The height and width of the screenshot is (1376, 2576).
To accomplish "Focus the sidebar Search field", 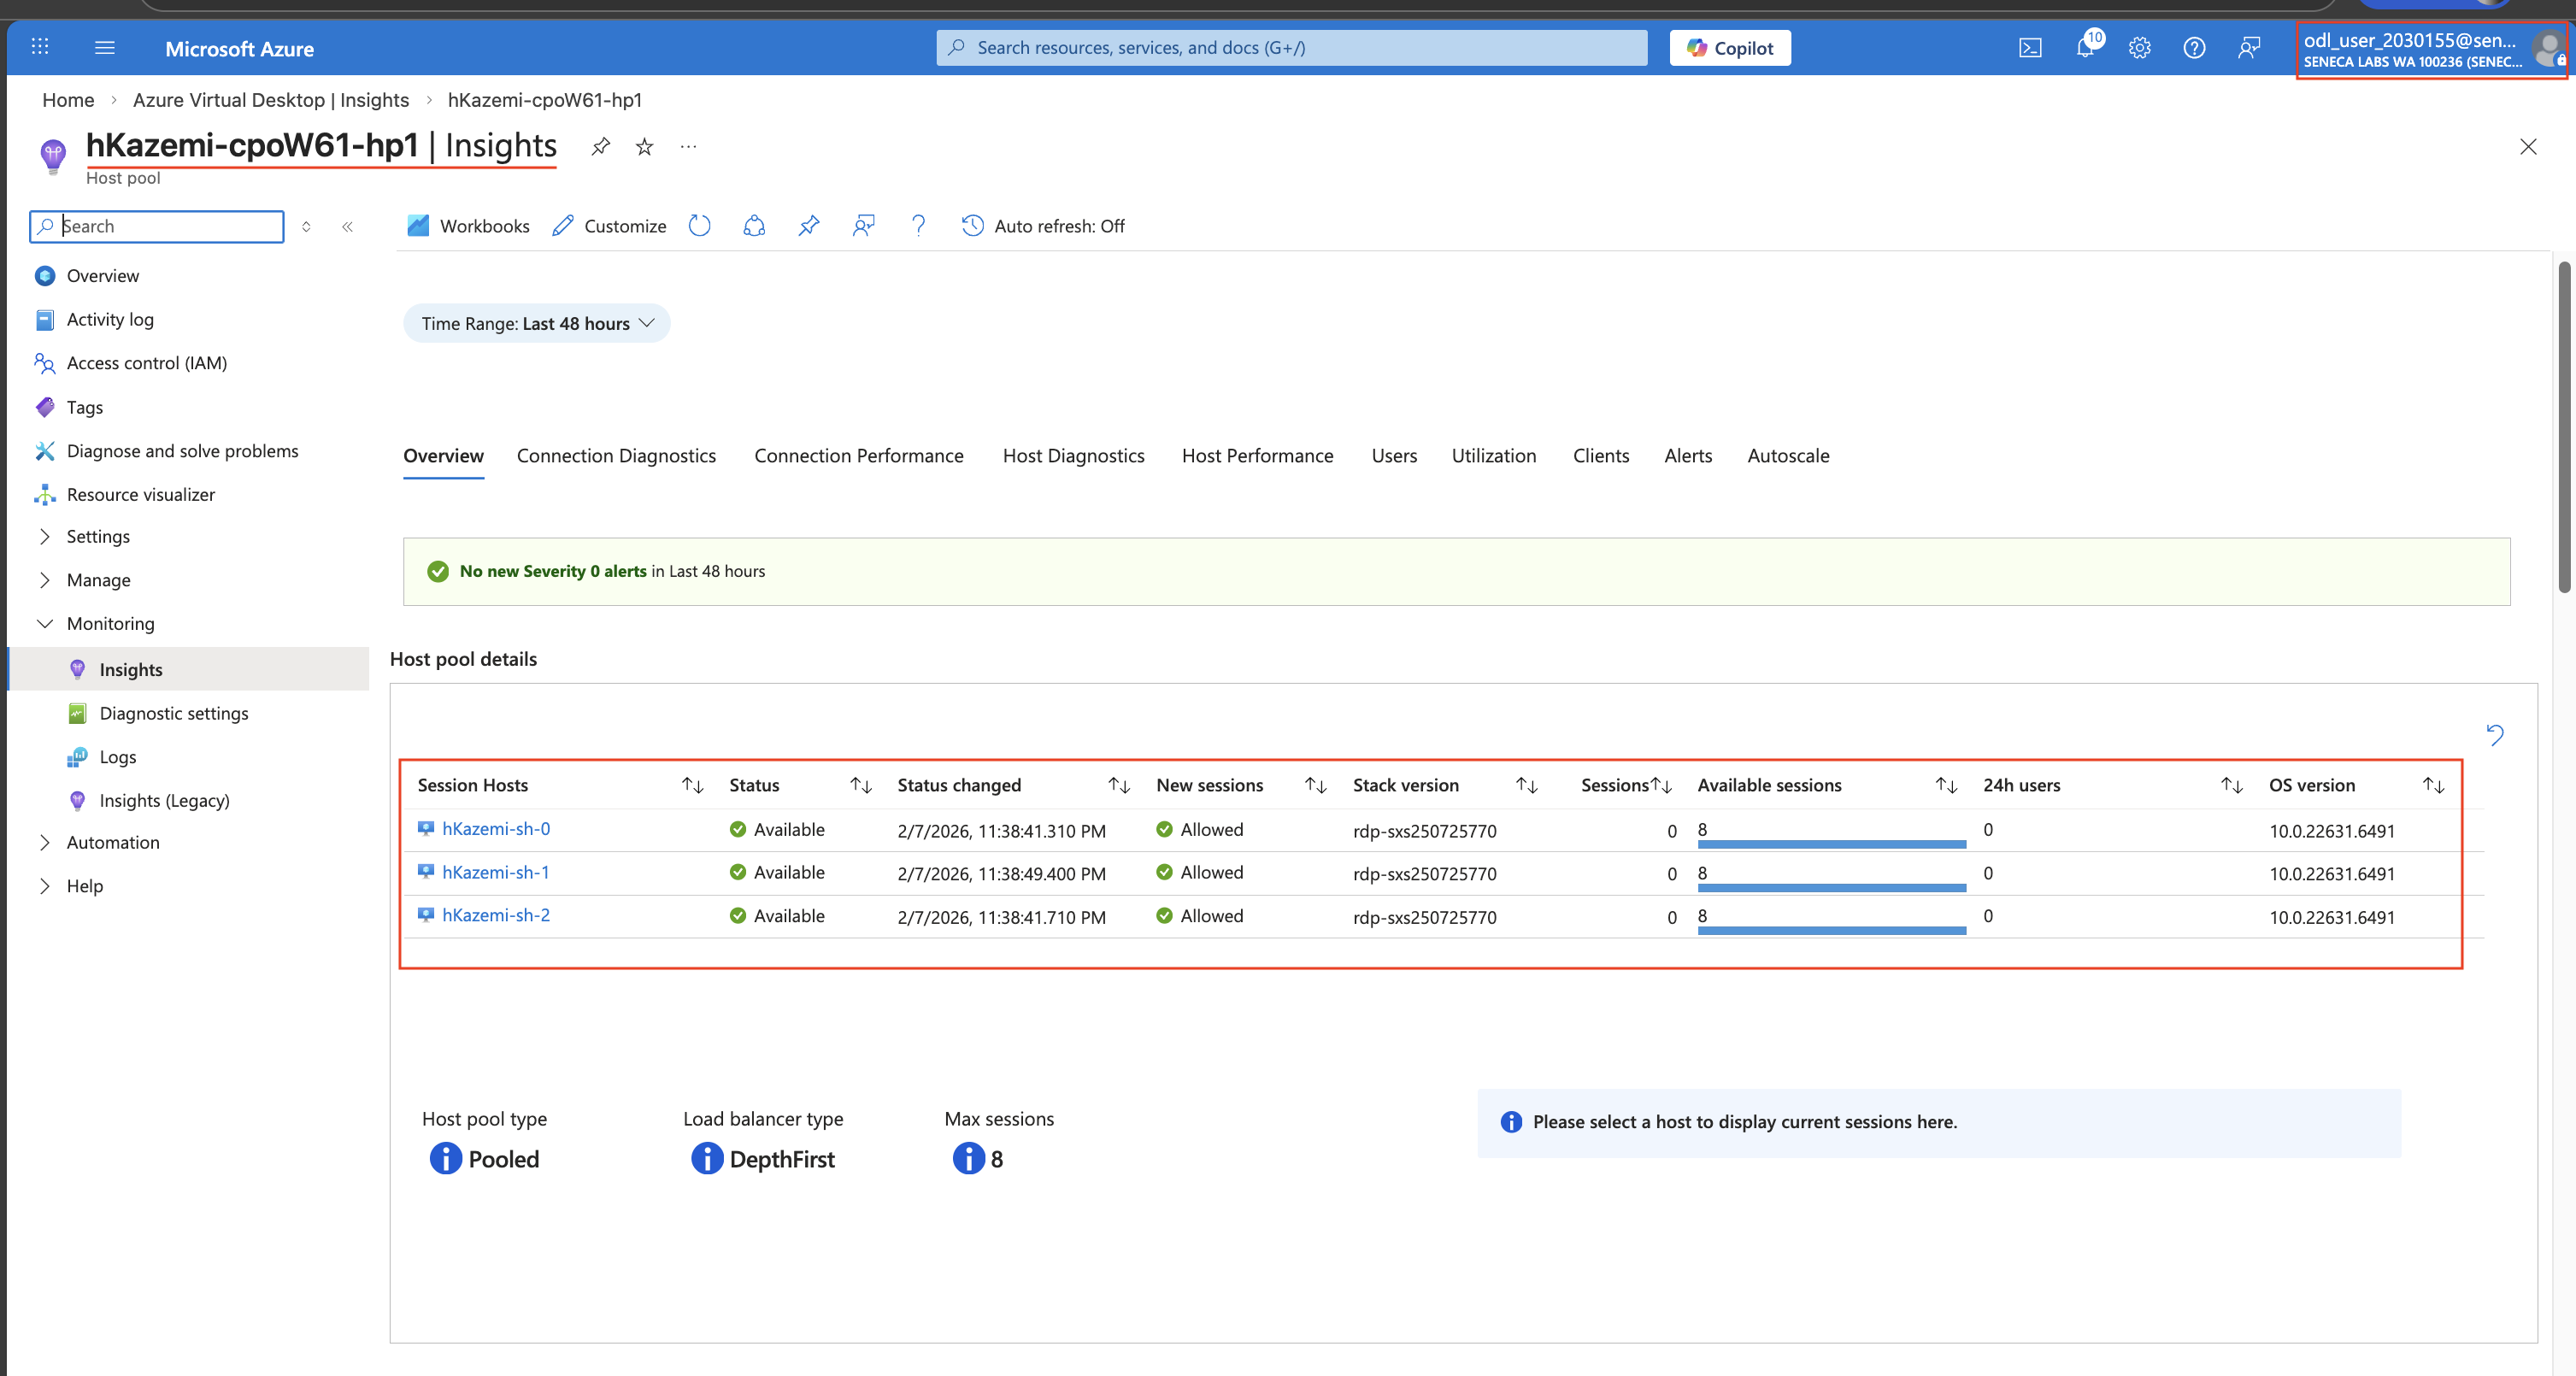I will [x=157, y=226].
